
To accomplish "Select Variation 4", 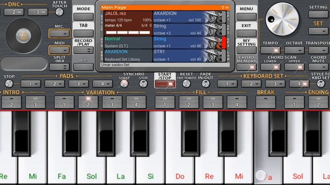I will (x=136, y=102).
